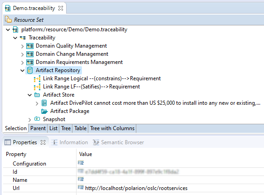The height and width of the screenshot is (195, 264).
Task: Close the Demo.traceability editor tab
Action: coord(61,8)
